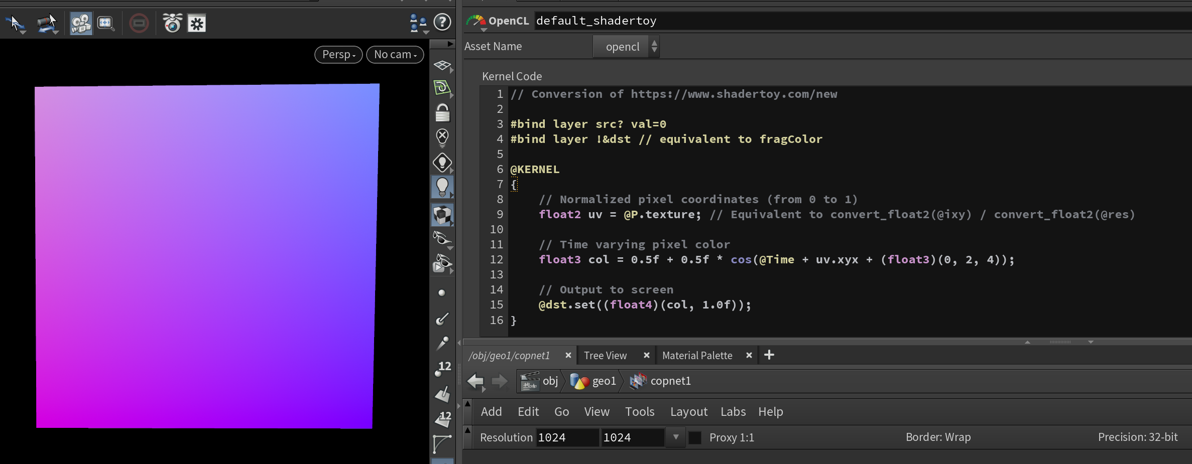Click the default_shadertoy node name field
The height and width of the screenshot is (464, 1192).
point(597,21)
